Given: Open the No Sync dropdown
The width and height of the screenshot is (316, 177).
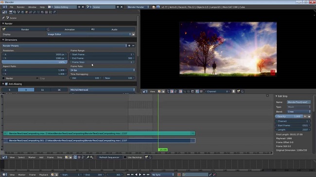Looking at the screenshot, I should [x=163, y=175].
